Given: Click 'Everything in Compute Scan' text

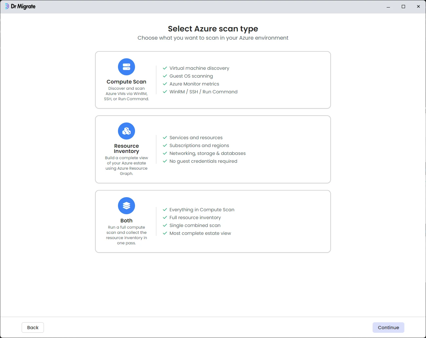Looking at the screenshot, I should tap(202, 210).
